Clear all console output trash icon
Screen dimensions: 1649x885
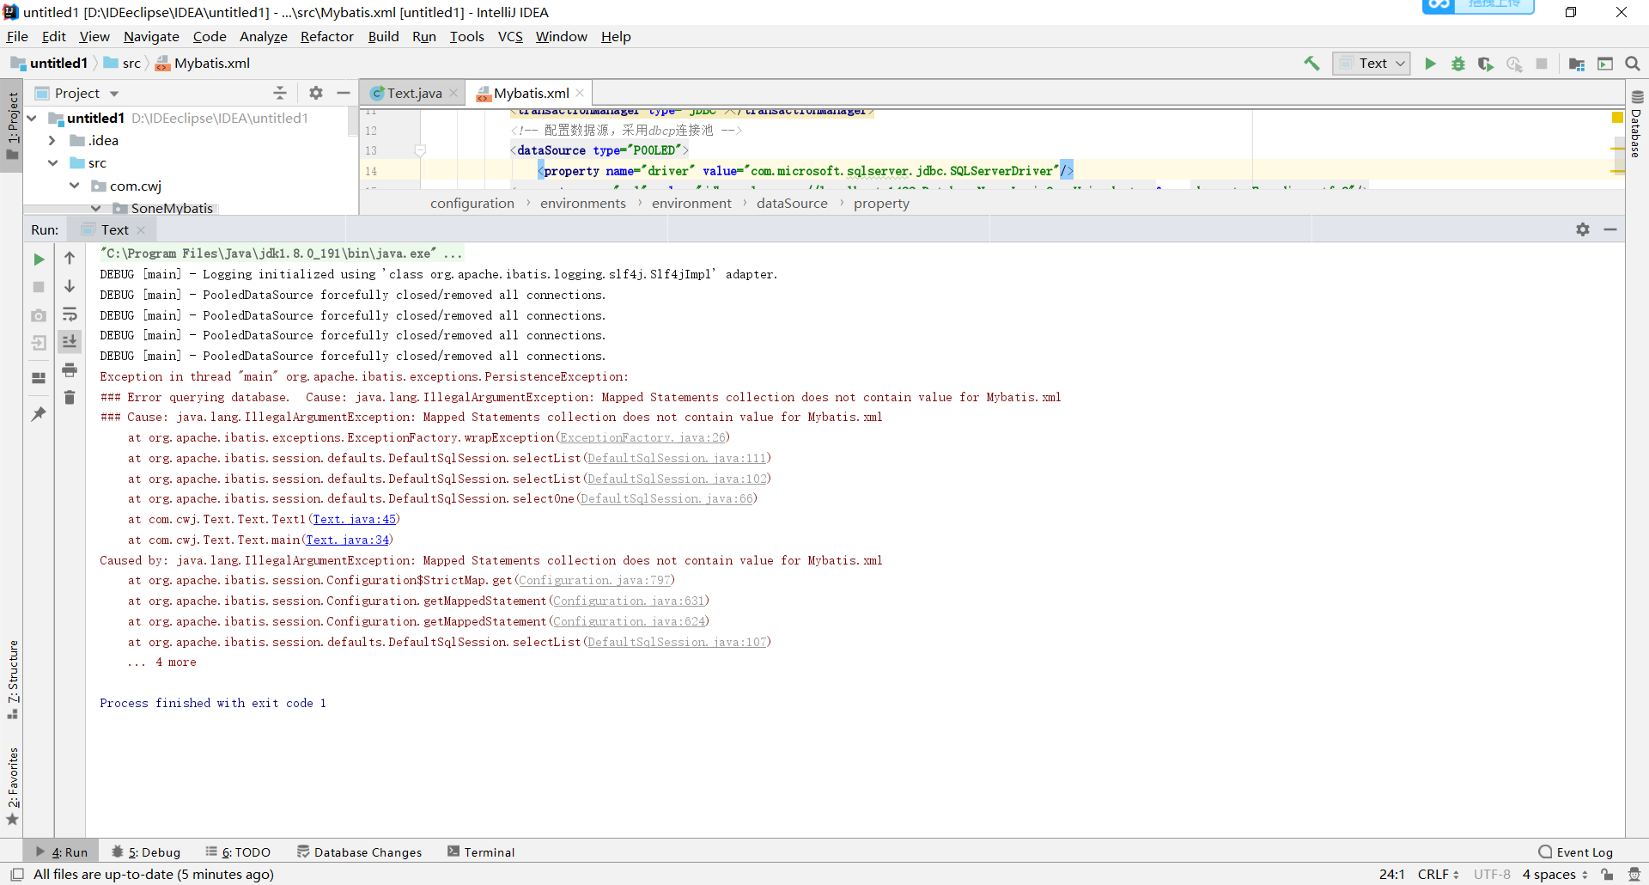70,397
